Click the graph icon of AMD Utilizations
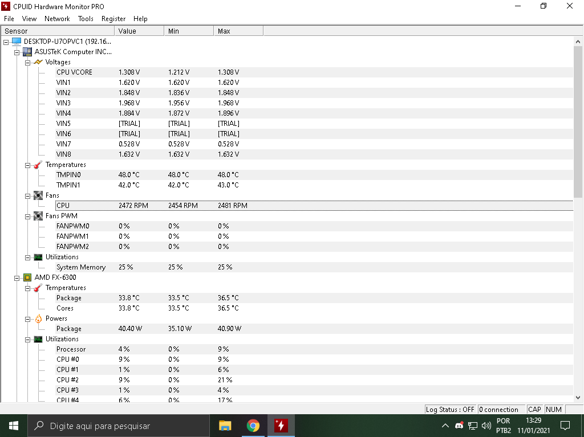 [38, 339]
